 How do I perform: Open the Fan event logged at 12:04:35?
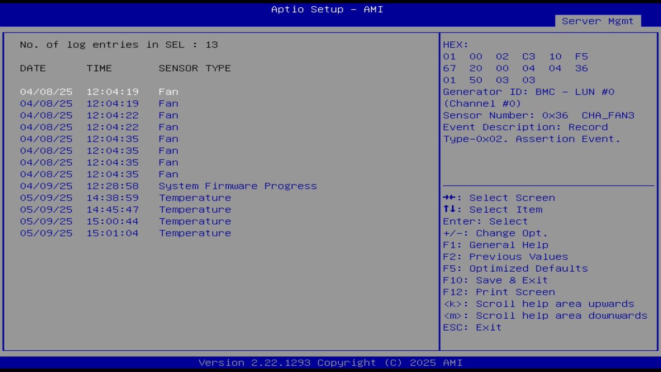(98, 138)
